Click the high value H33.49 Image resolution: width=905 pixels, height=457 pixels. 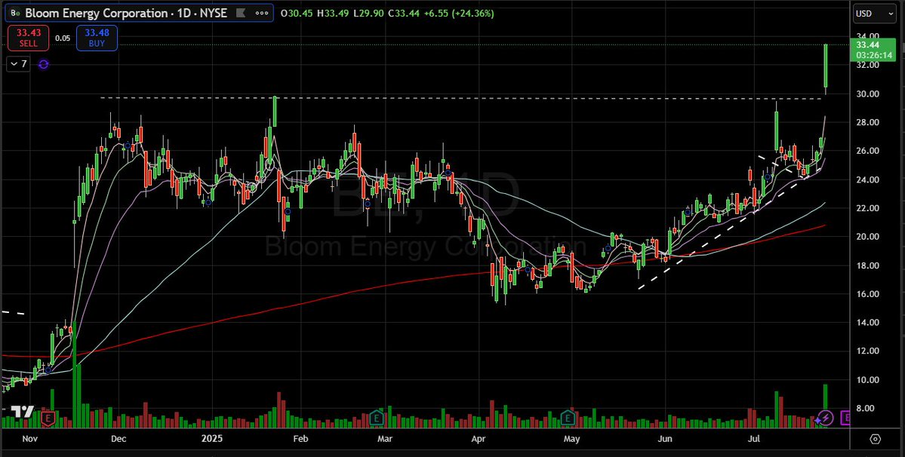click(x=332, y=13)
